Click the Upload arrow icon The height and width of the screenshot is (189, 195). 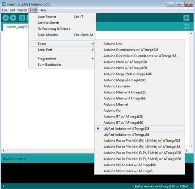click(x=13, y=18)
